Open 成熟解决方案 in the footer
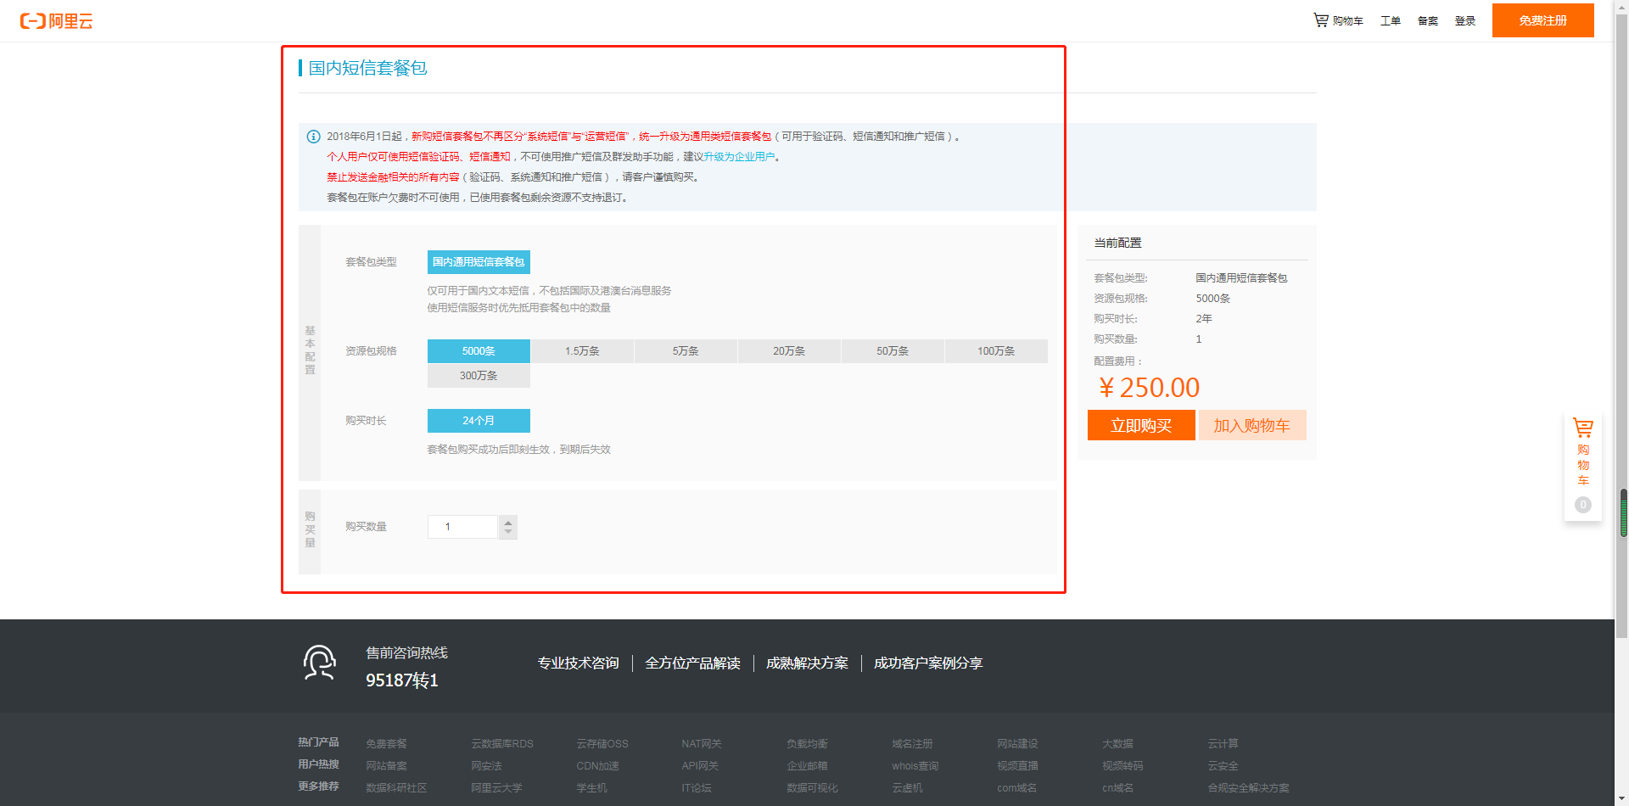The image size is (1629, 806). [x=807, y=663]
